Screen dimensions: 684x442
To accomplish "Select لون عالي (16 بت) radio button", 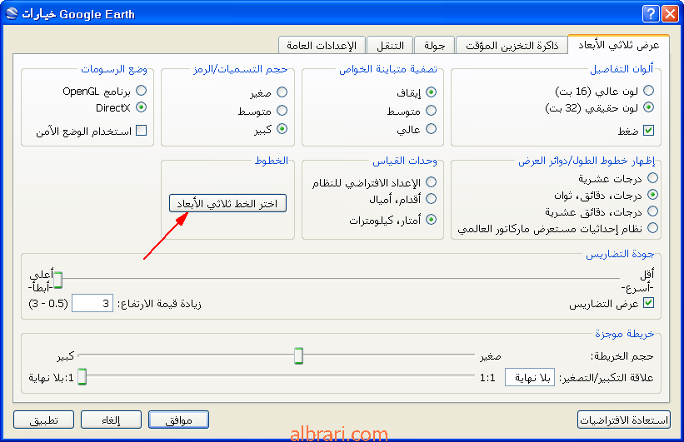I will pos(649,90).
